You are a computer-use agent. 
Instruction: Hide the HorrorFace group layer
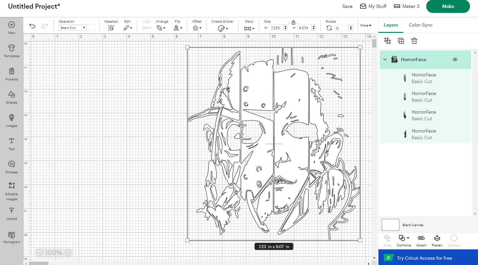coord(455,59)
